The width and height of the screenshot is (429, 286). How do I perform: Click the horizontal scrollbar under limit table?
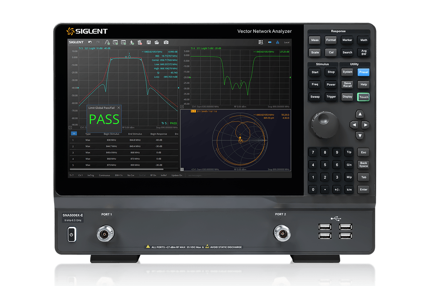pyautogui.click(x=117, y=169)
